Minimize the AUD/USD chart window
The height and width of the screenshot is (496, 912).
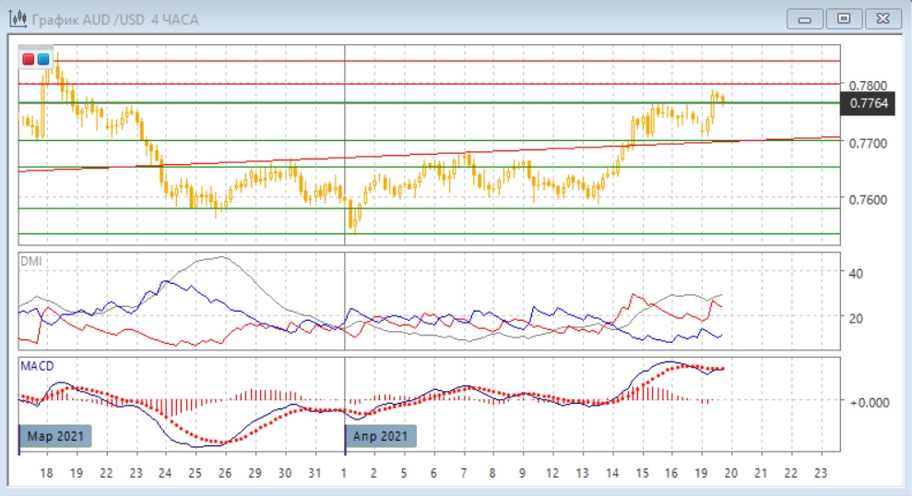click(805, 18)
